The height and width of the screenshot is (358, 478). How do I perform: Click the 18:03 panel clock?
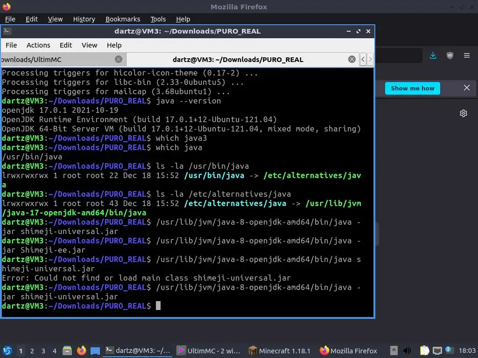[x=467, y=351]
